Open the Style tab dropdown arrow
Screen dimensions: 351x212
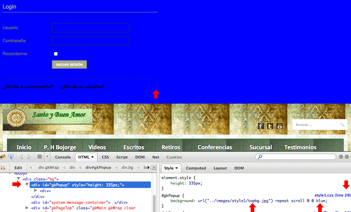pos(177,168)
